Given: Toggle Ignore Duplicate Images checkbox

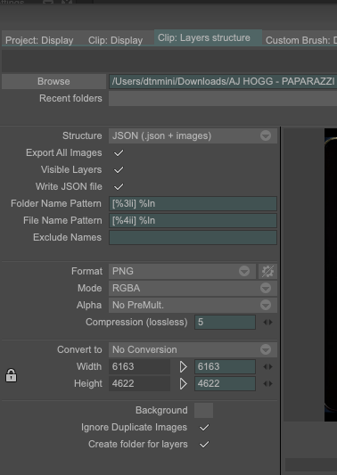Looking at the screenshot, I should click(x=204, y=428).
